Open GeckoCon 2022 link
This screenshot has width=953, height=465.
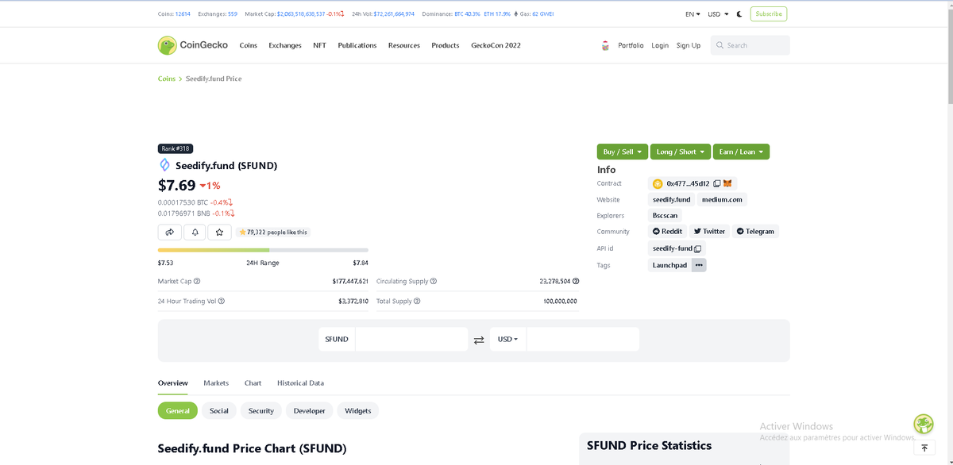coord(496,45)
